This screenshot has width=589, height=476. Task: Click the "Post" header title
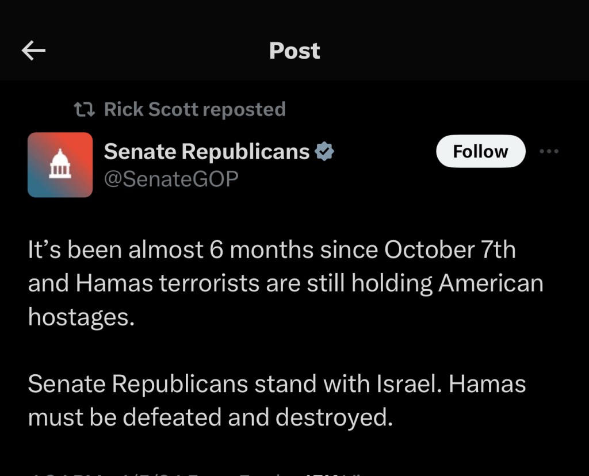pos(294,51)
